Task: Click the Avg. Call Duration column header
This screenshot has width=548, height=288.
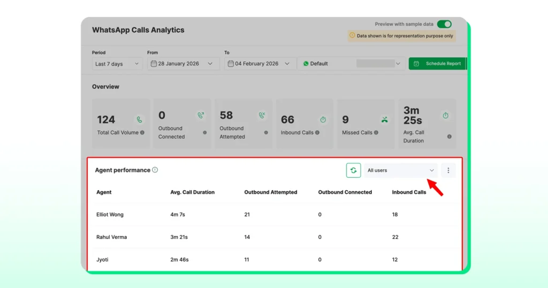Action: coord(192,192)
